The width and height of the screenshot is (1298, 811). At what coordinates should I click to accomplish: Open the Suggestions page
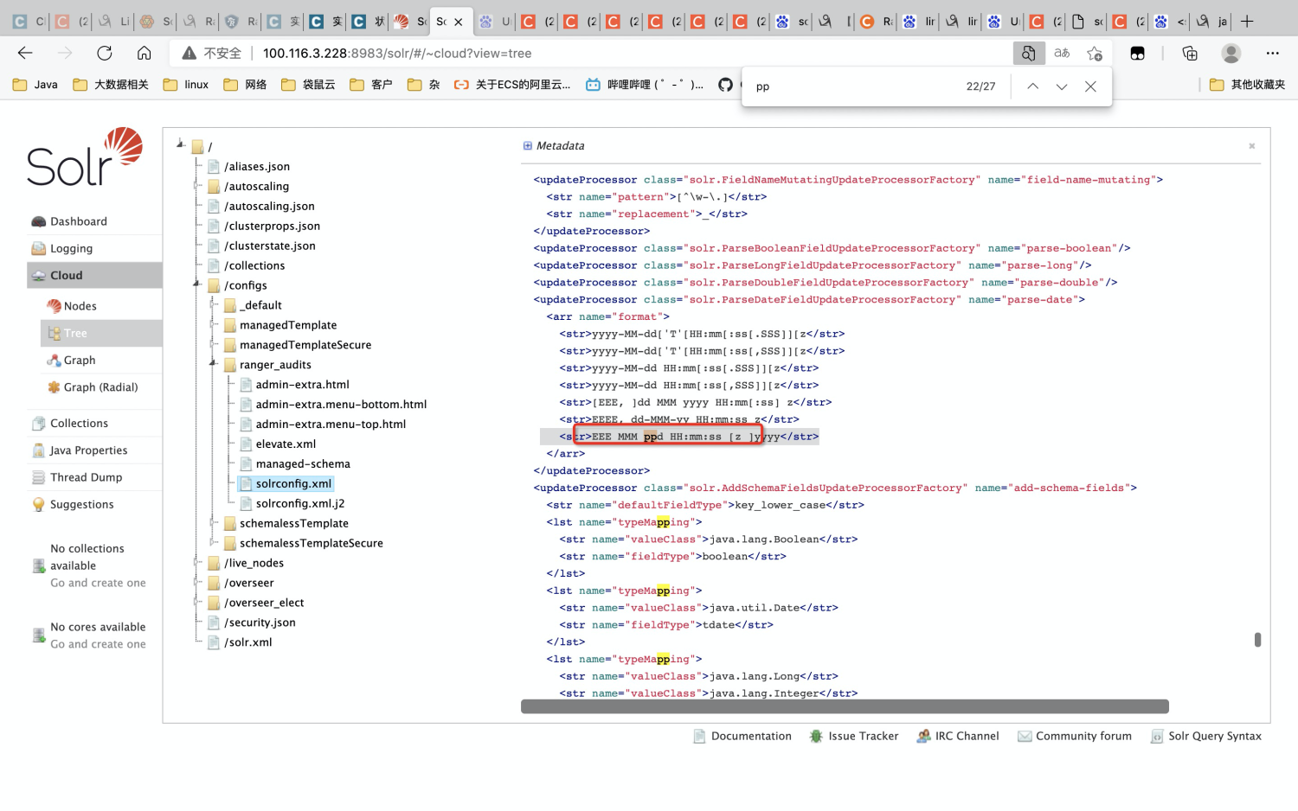[81, 504]
